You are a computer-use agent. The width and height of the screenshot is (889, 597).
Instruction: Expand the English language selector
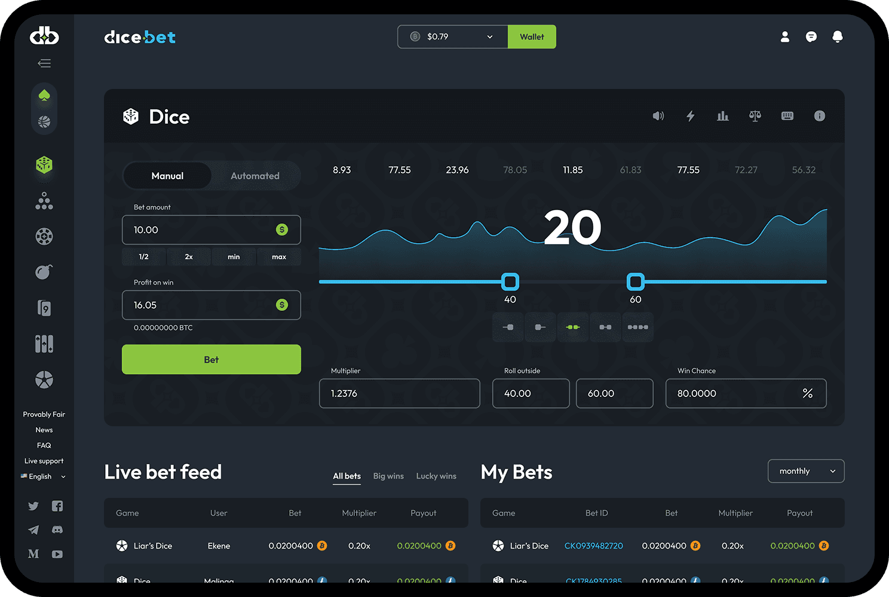(x=43, y=476)
